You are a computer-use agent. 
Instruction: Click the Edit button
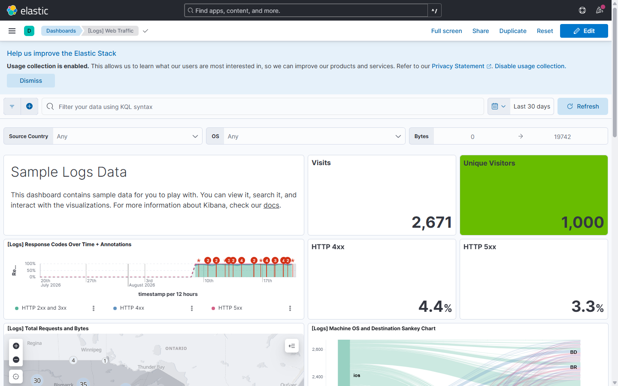pos(584,31)
